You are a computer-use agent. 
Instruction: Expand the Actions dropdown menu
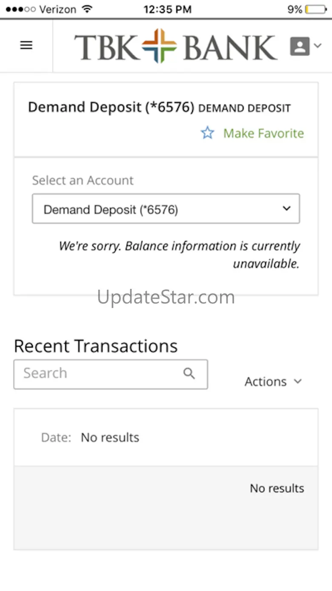click(x=273, y=381)
